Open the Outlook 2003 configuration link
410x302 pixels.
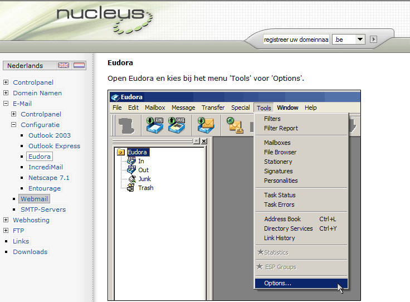pyautogui.click(x=50, y=135)
